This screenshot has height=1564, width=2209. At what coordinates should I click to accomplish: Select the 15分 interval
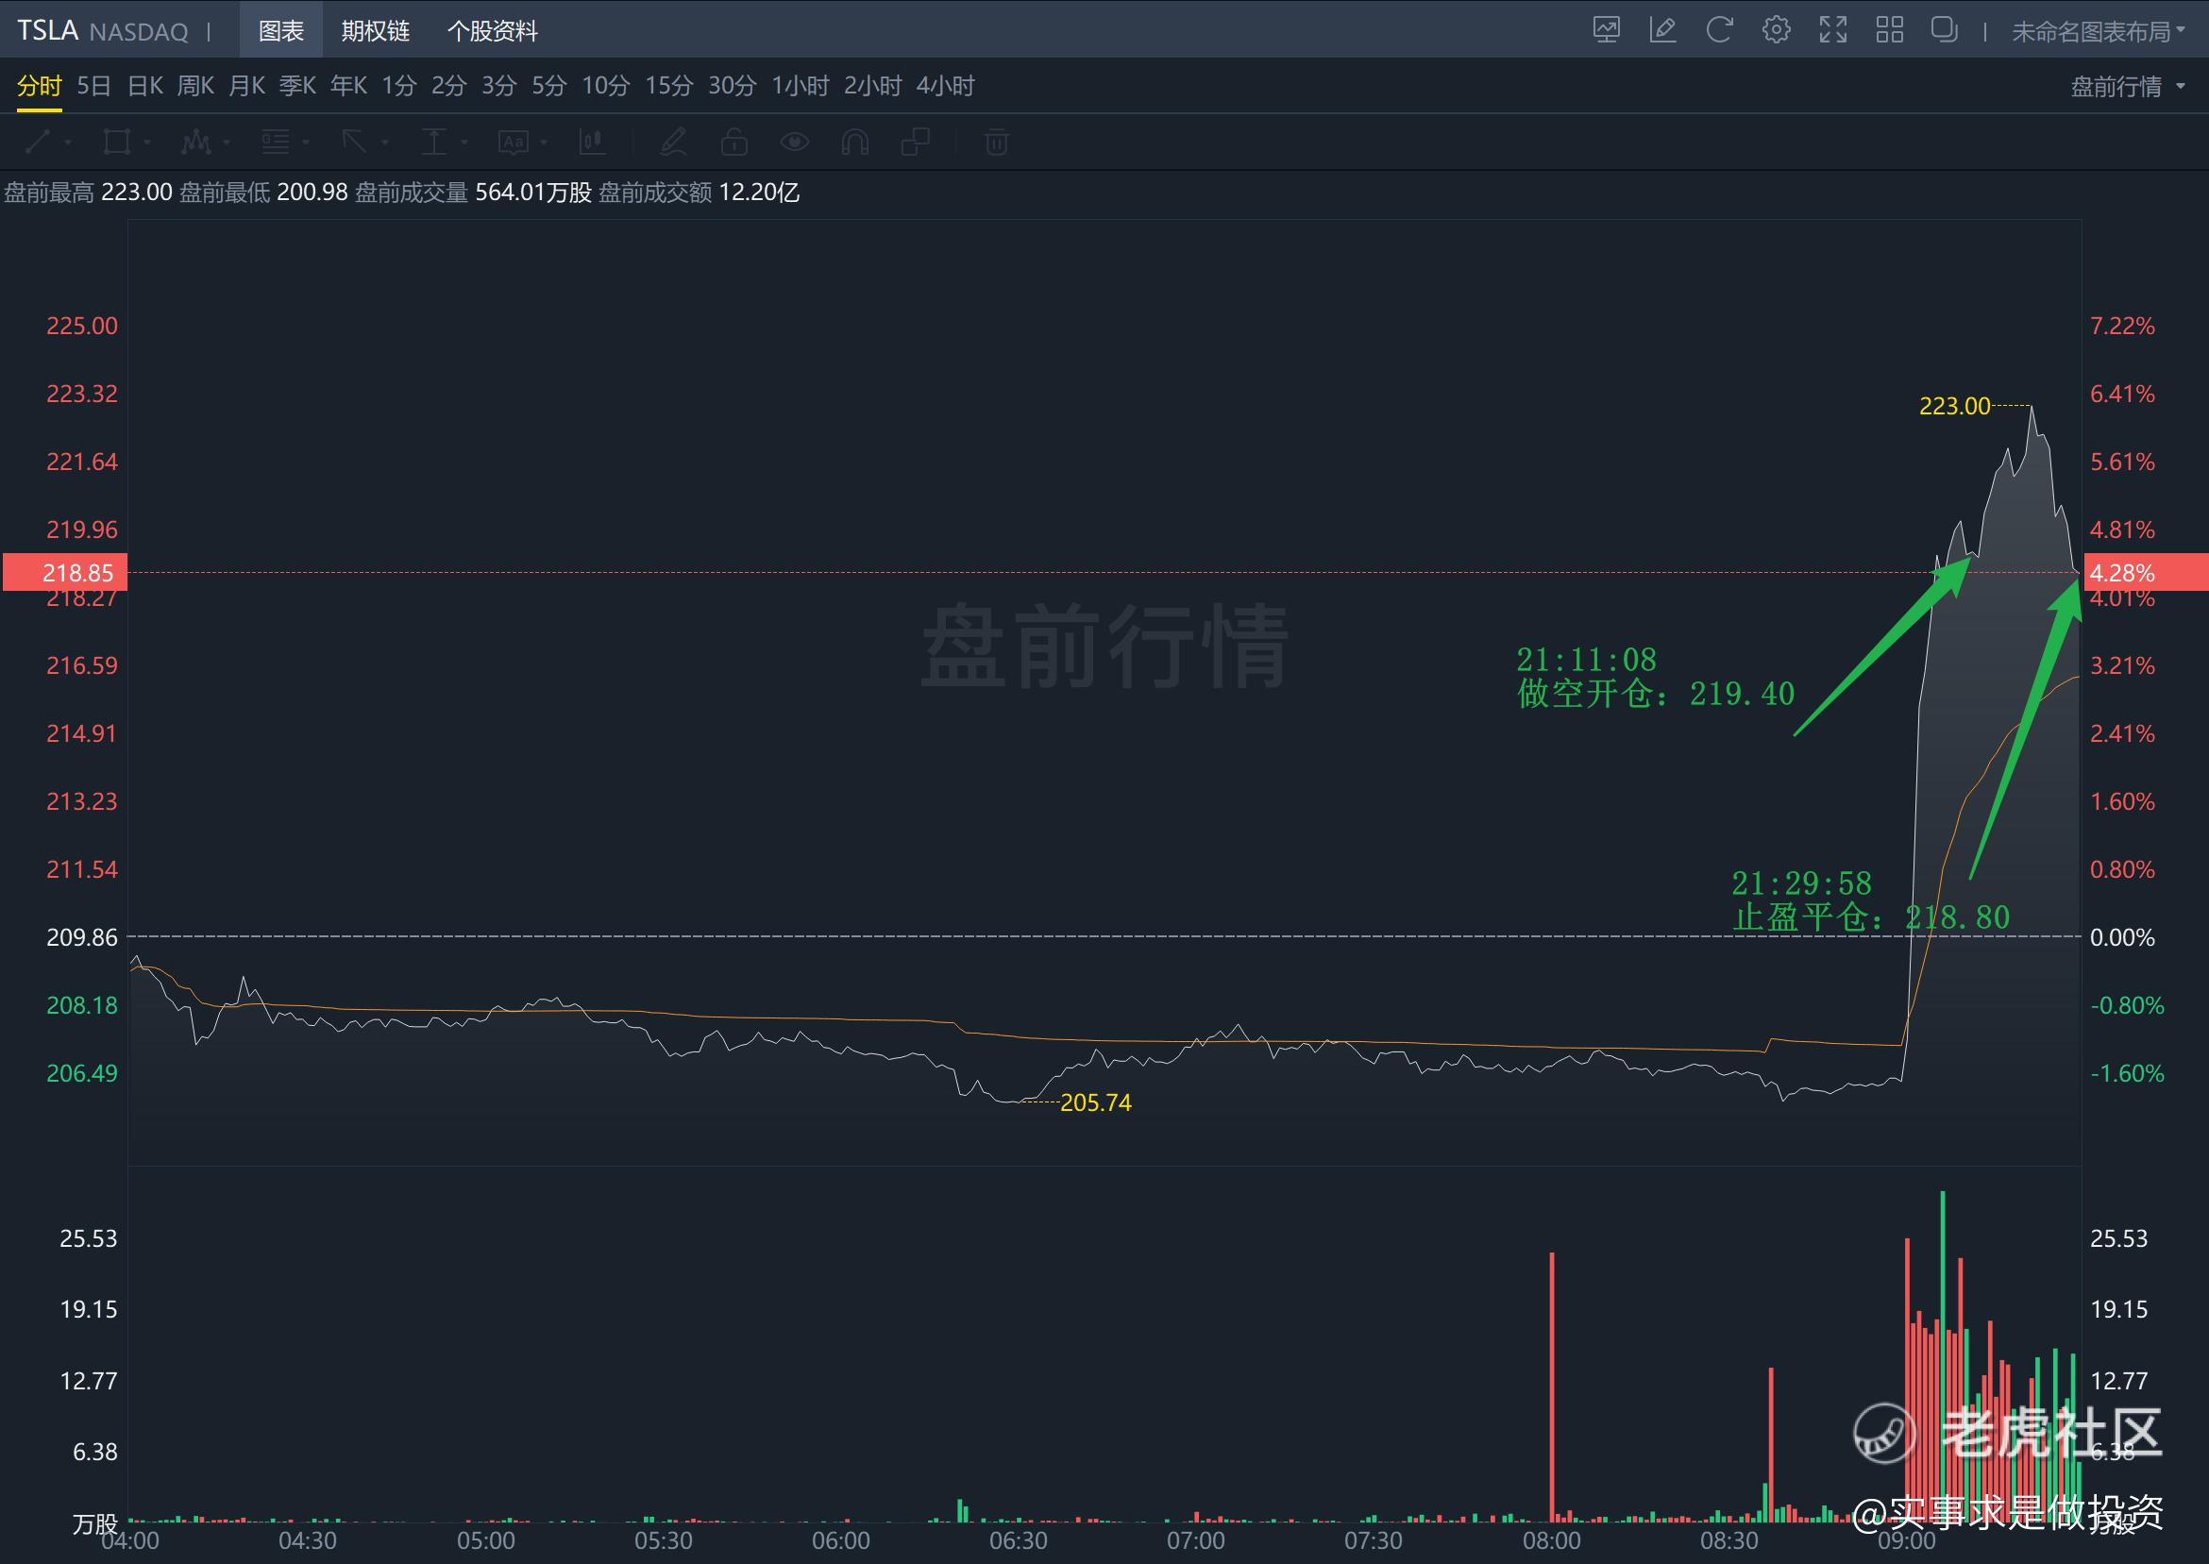[x=669, y=86]
